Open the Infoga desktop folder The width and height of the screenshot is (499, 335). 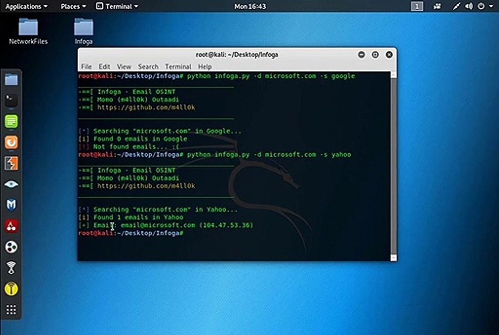pos(83,31)
